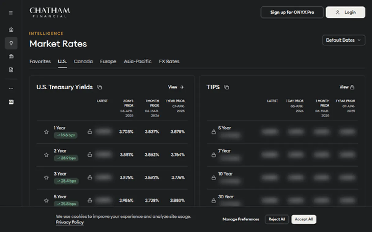Open the Privacy Policy link
This screenshot has height=232, width=372.
pyautogui.click(x=69, y=222)
